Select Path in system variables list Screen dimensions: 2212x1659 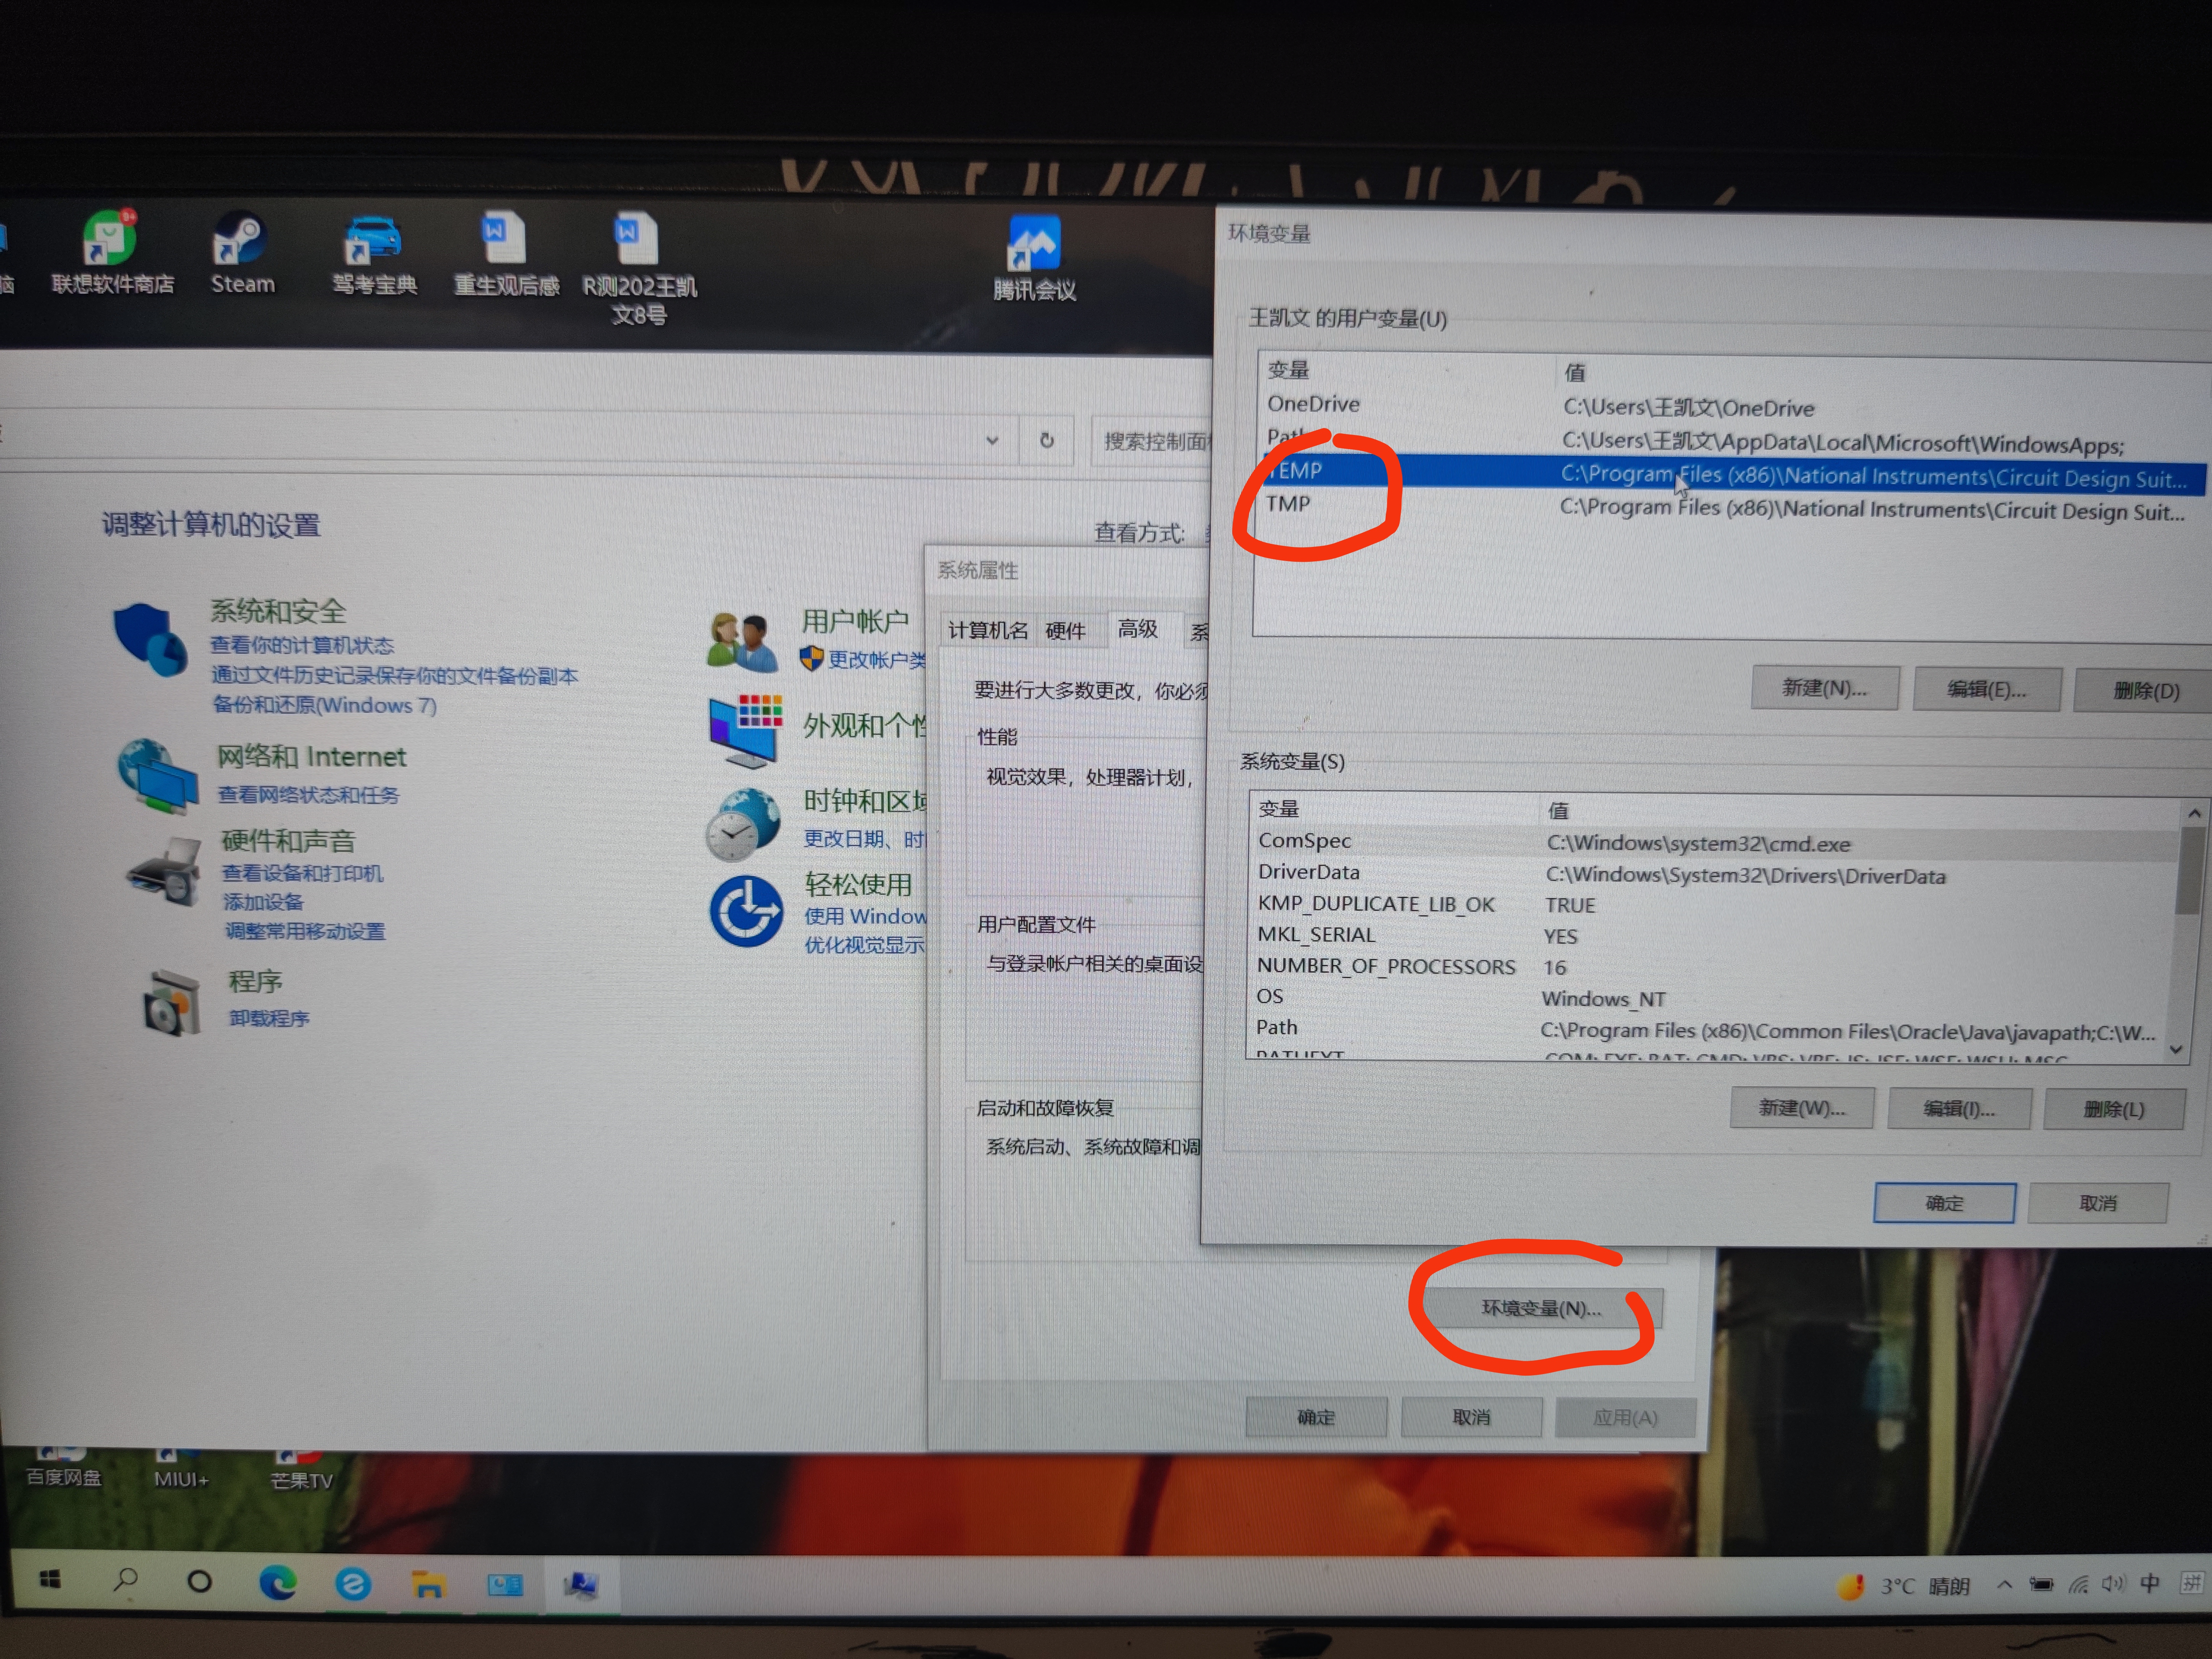tap(1277, 1027)
